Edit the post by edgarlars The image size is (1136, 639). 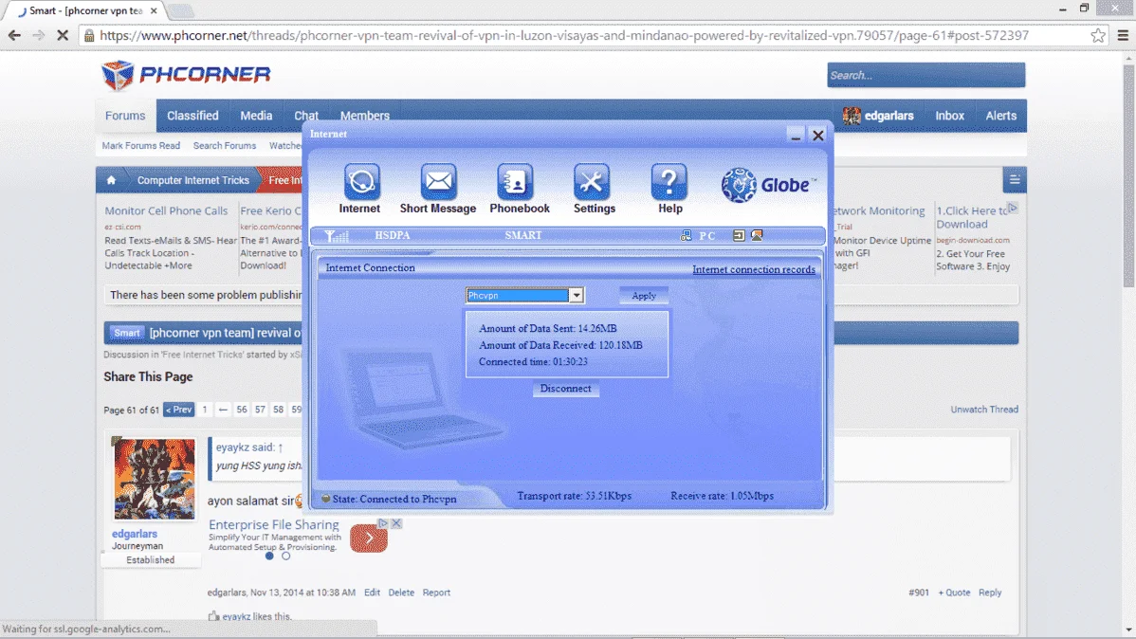373,593
